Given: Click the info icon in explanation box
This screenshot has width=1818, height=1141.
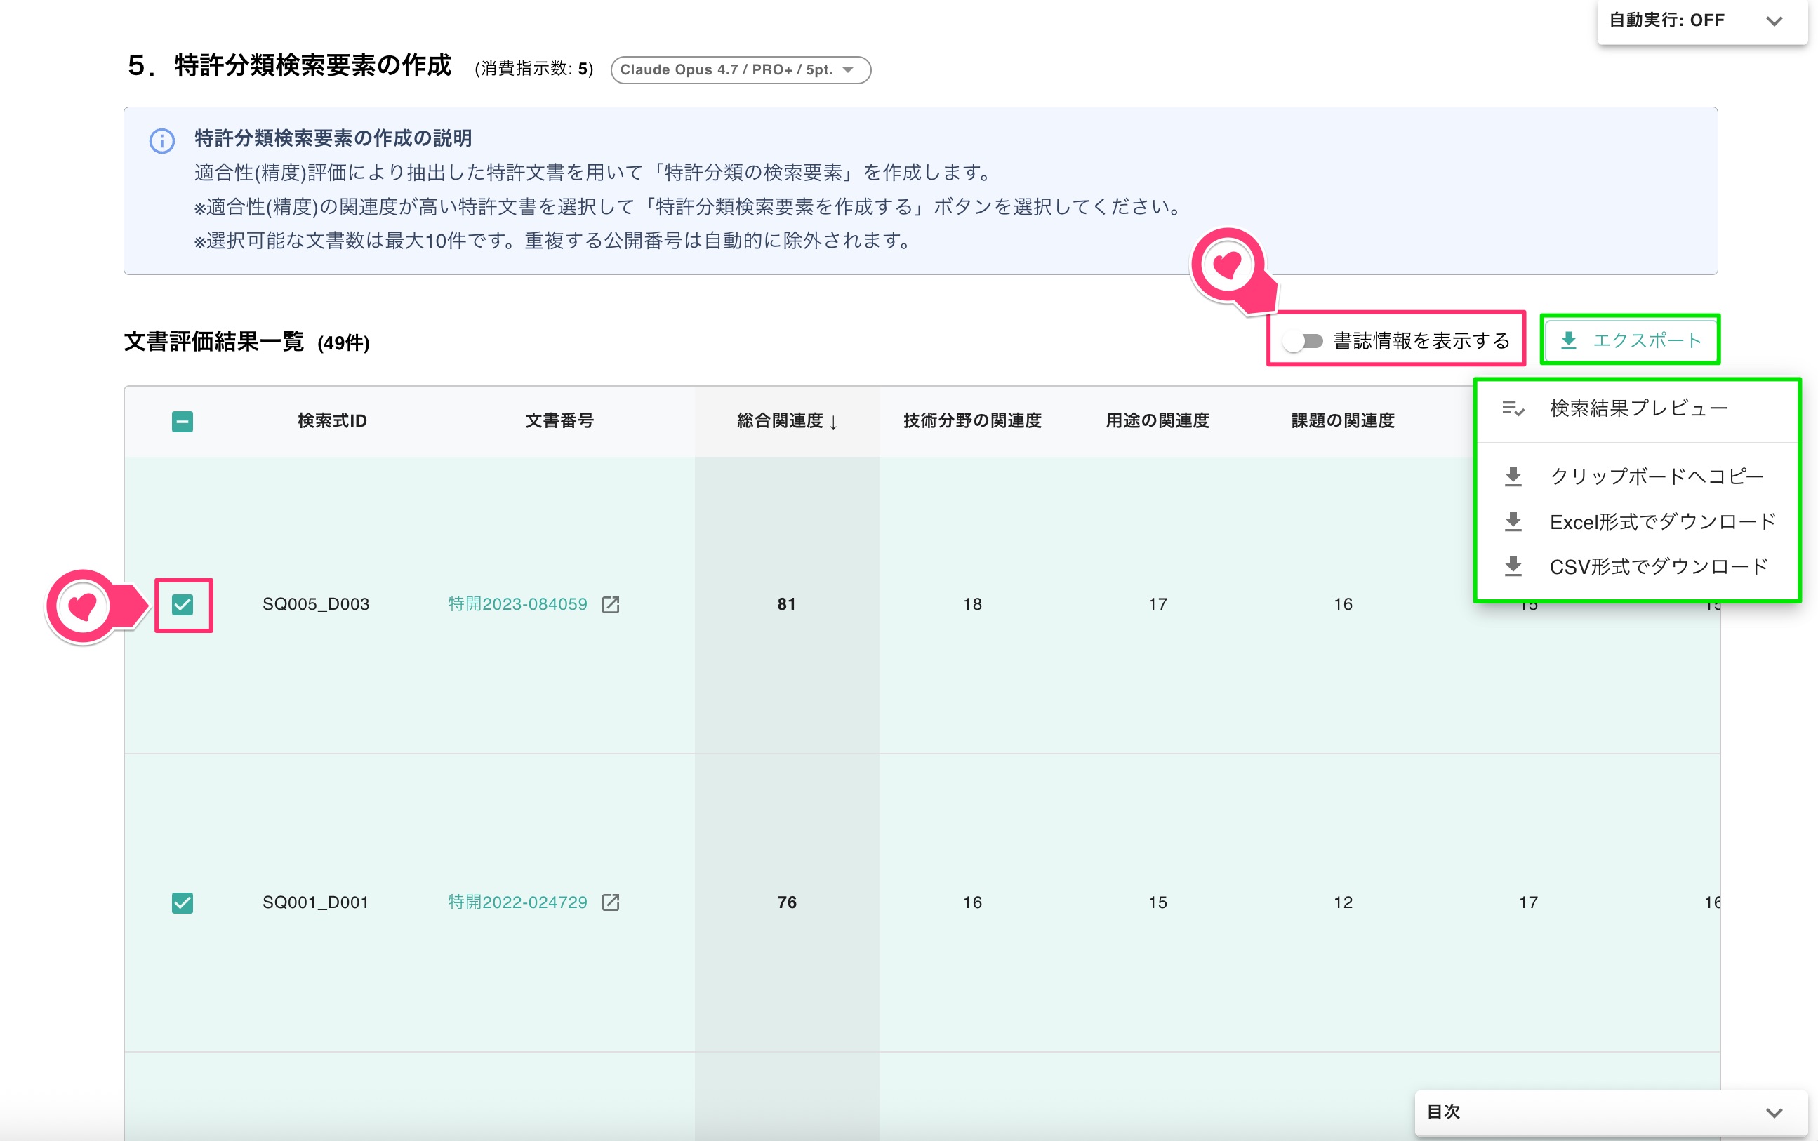Looking at the screenshot, I should 161,140.
